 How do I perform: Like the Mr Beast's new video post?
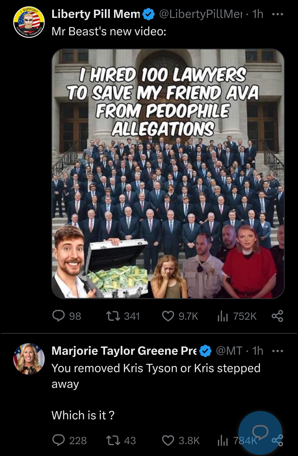pos(180,316)
